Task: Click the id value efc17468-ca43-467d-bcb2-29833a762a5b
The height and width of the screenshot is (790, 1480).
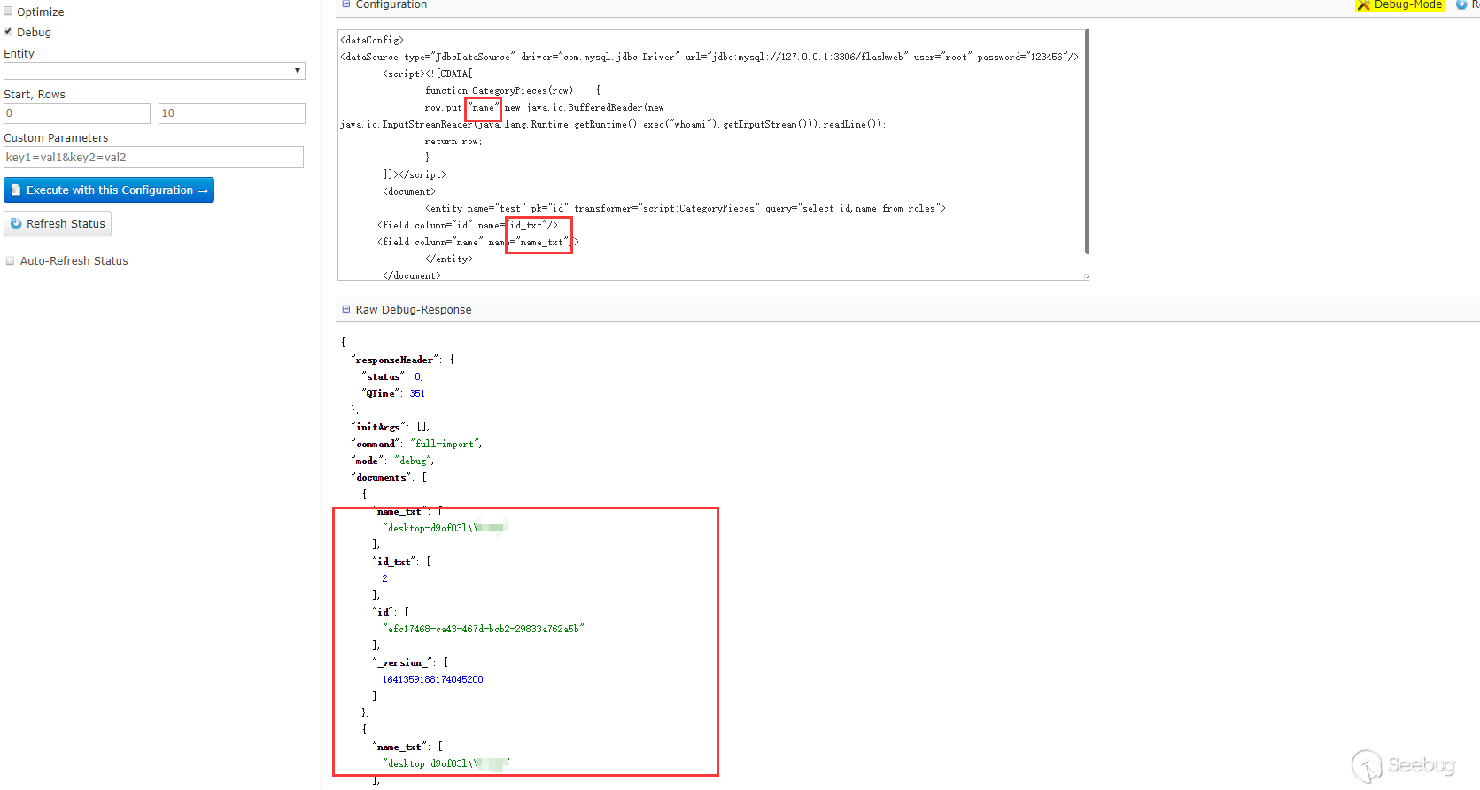Action: 484,629
